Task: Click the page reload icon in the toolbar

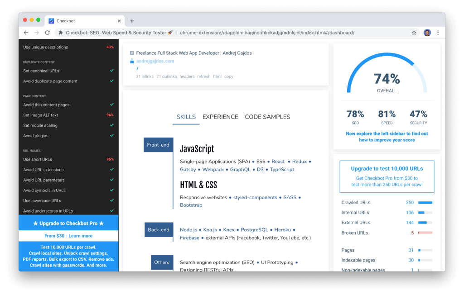Action: pos(47,32)
